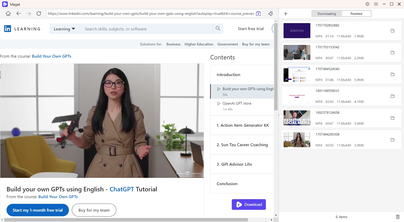Click file name 1692379126658

328,112
